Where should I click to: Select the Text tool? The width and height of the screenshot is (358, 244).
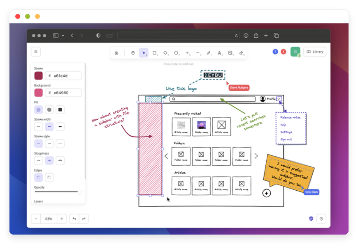click(x=219, y=53)
